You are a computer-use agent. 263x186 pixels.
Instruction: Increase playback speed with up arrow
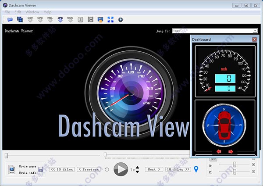[x=137, y=168]
